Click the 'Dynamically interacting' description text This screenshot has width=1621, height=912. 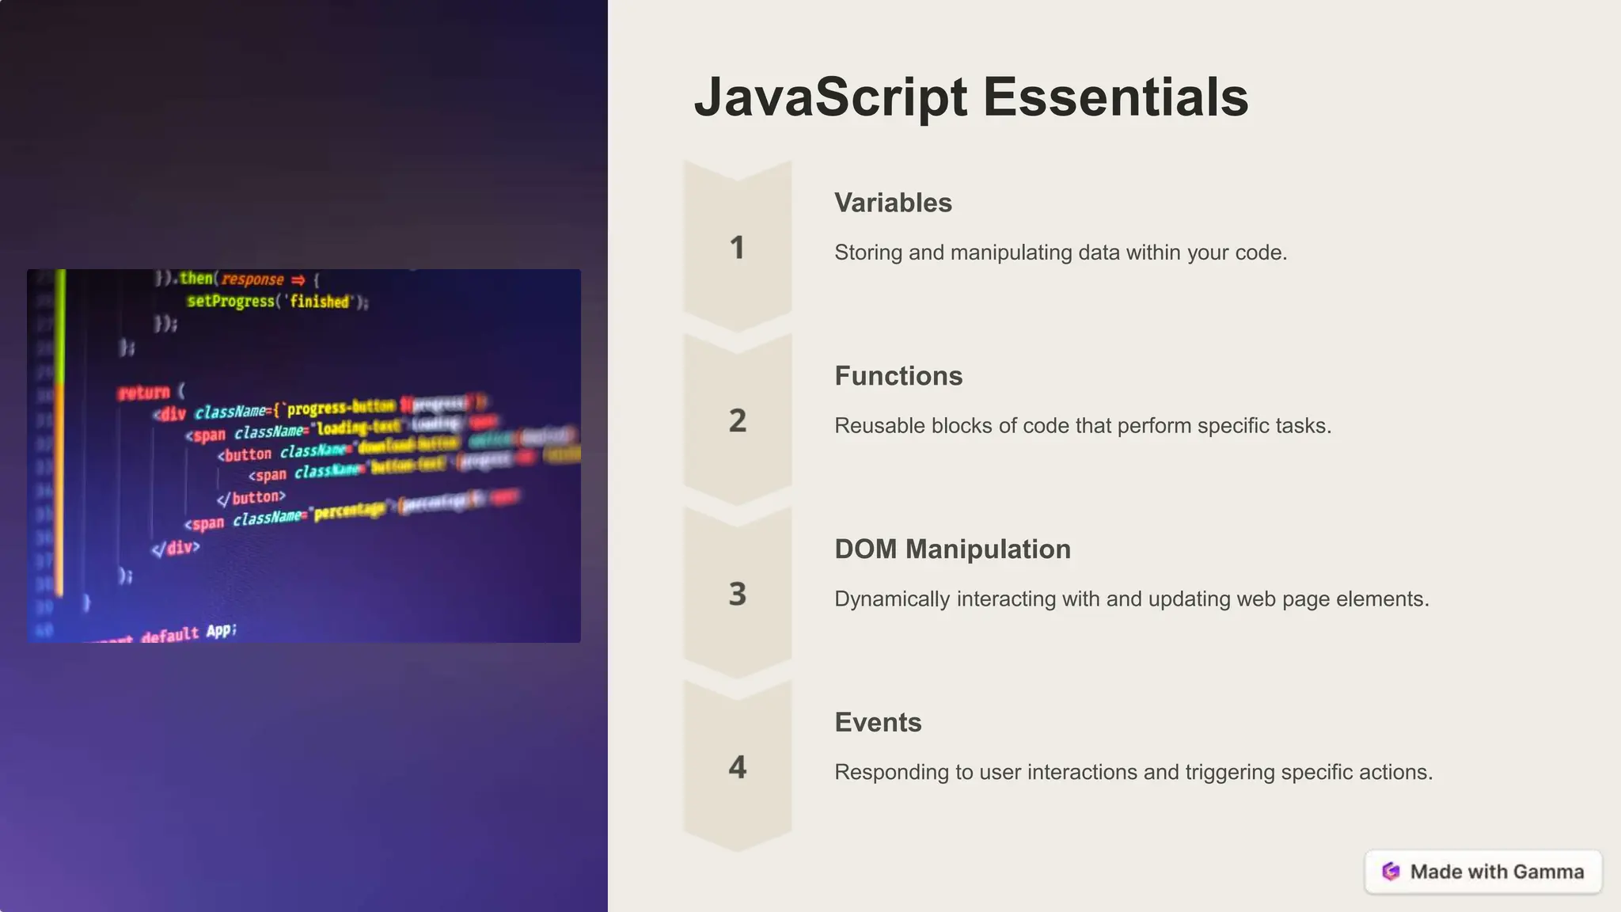[1131, 599]
